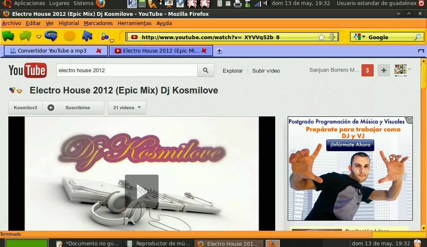Screen dimensions: 427x247
Task: Click the ad info icon on banner corner
Action: pyautogui.click(x=409, y=120)
